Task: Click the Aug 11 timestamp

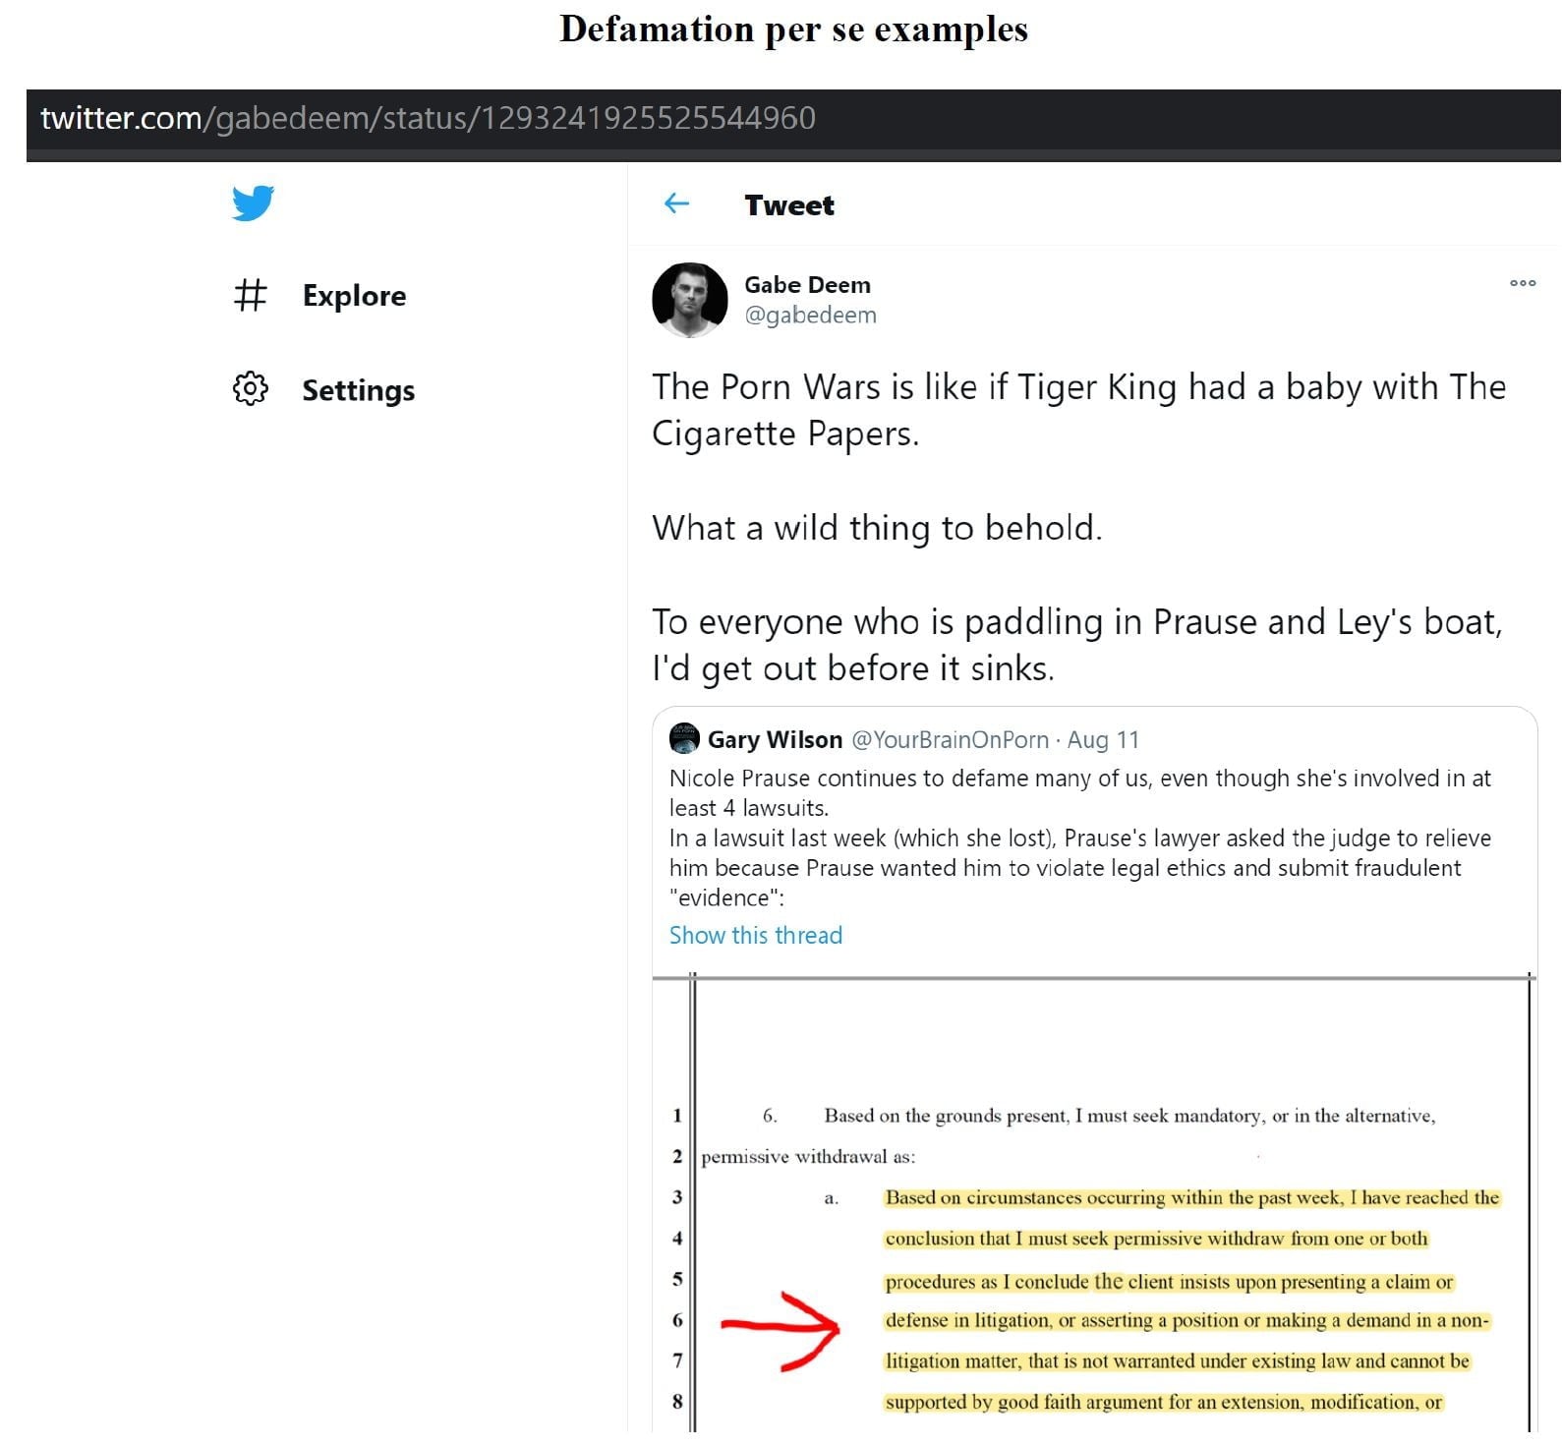Action: coord(1103,739)
